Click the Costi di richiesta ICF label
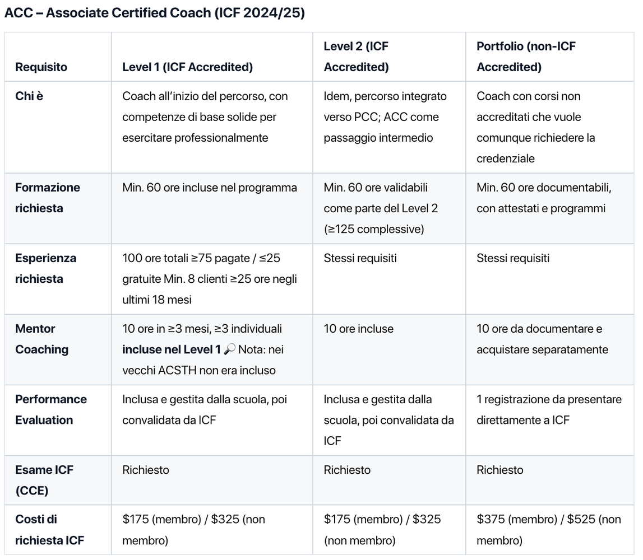 [x=49, y=530]
